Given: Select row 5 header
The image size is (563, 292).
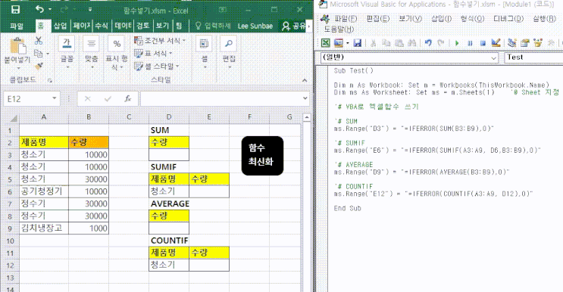Looking at the screenshot, I should 10,179.
